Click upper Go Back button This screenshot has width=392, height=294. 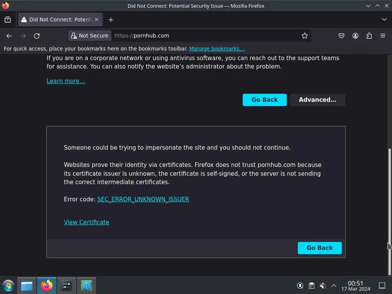click(265, 100)
